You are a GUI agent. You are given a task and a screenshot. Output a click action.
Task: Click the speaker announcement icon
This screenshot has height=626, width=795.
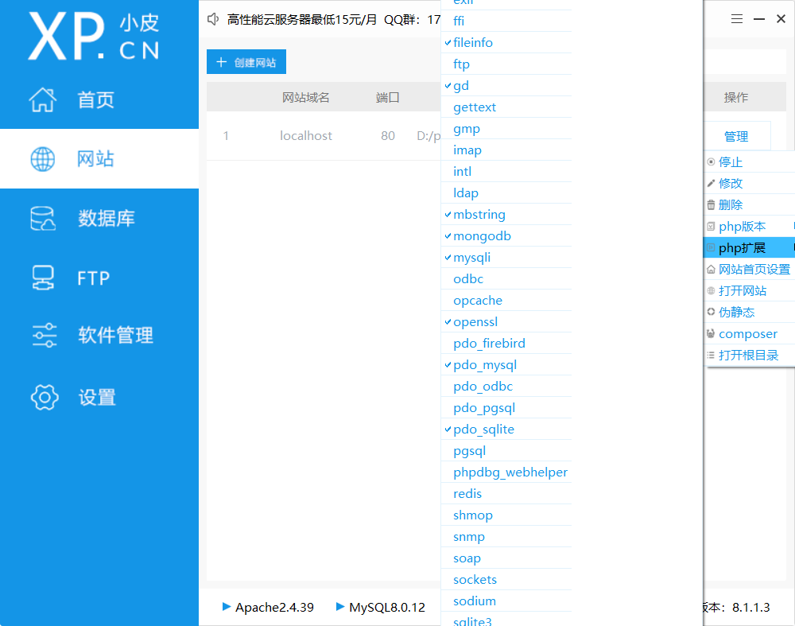coord(213,19)
